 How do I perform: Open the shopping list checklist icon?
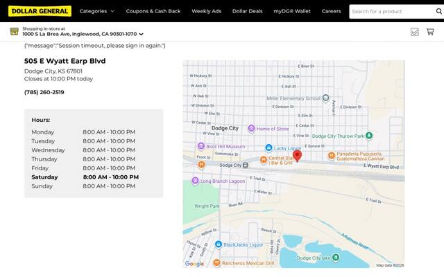pos(415,32)
